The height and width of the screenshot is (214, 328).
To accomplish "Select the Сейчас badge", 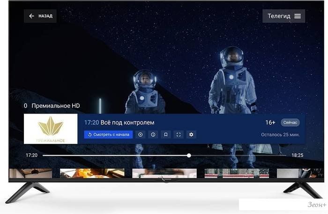I will point(290,122).
